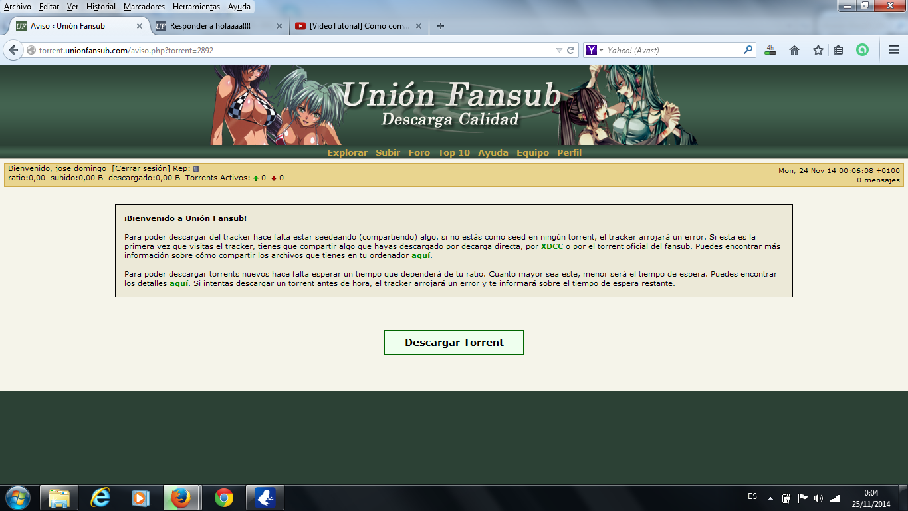908x511 pixels.
Task: Click the Descargar Torrent button
Action: (454, 343)
